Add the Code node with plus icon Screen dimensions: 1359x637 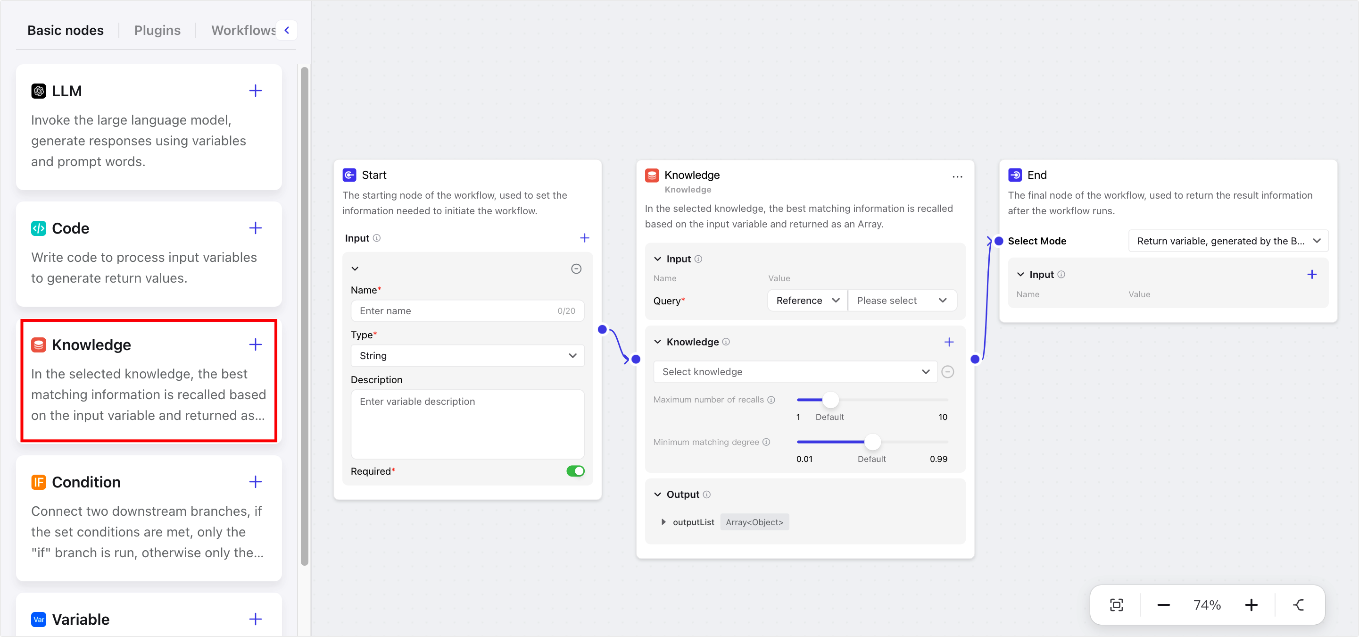coord(255,228)
